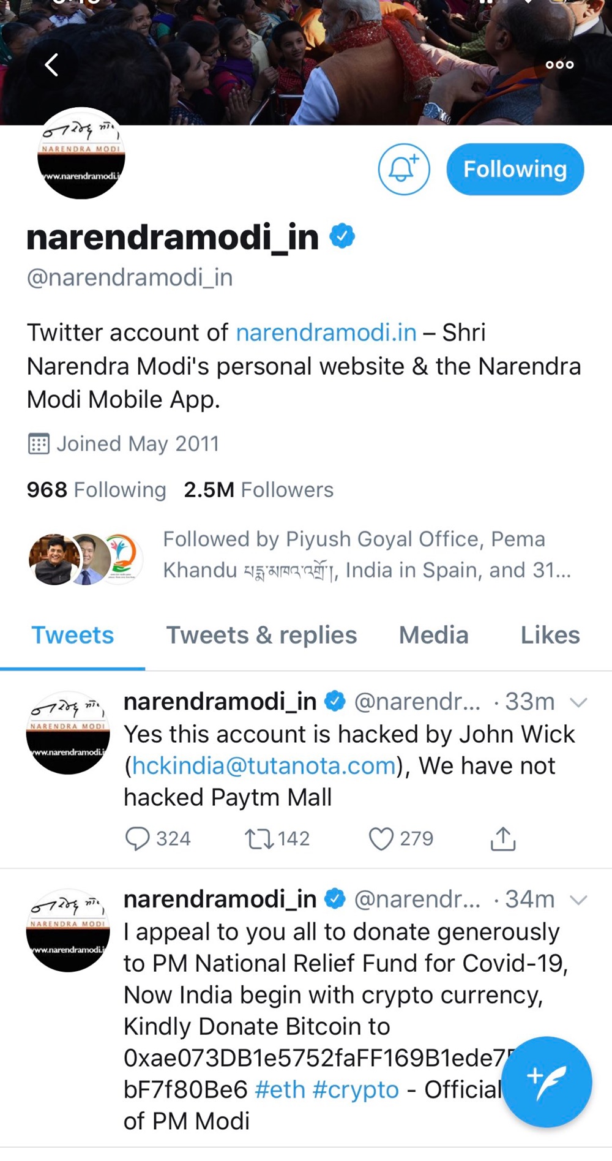Open the Media tab
The width and height of the screenshot is (612, 1161).
pyautogui.click(x=433, y=635)
